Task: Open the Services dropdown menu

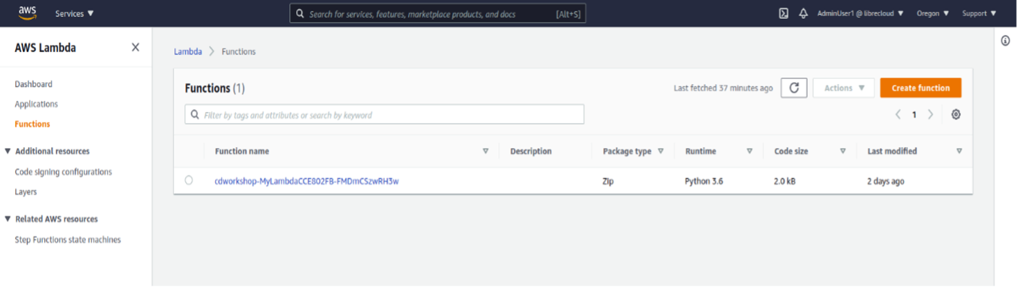Action: point(75,13)
